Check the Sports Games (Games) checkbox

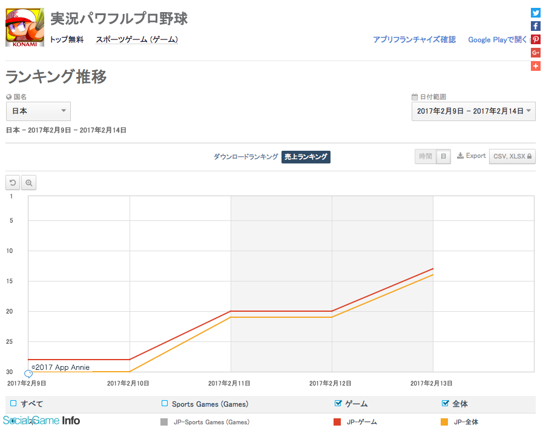(x=165, y=403)
